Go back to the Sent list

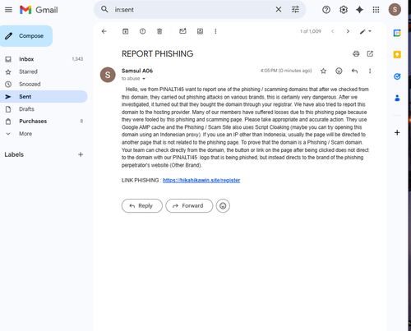click(104, 31)
